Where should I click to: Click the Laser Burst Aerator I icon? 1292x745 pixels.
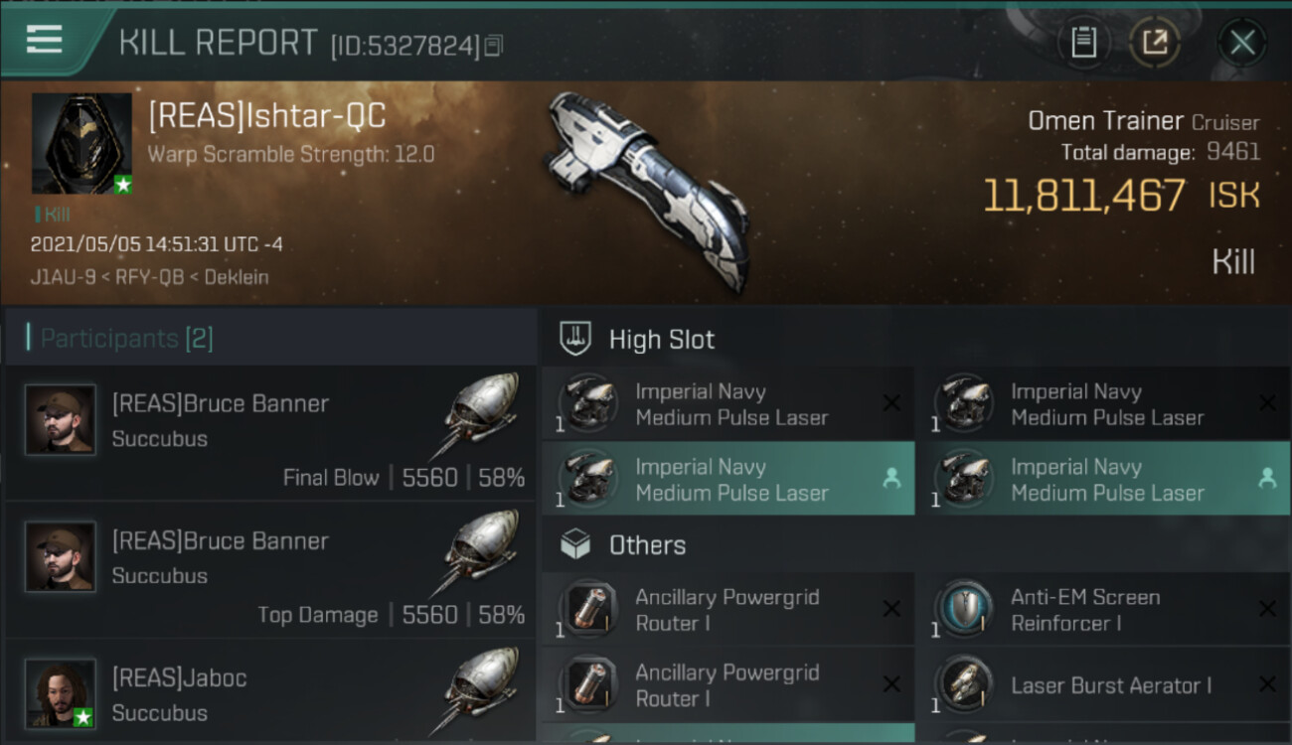click(x=964, y=685)
